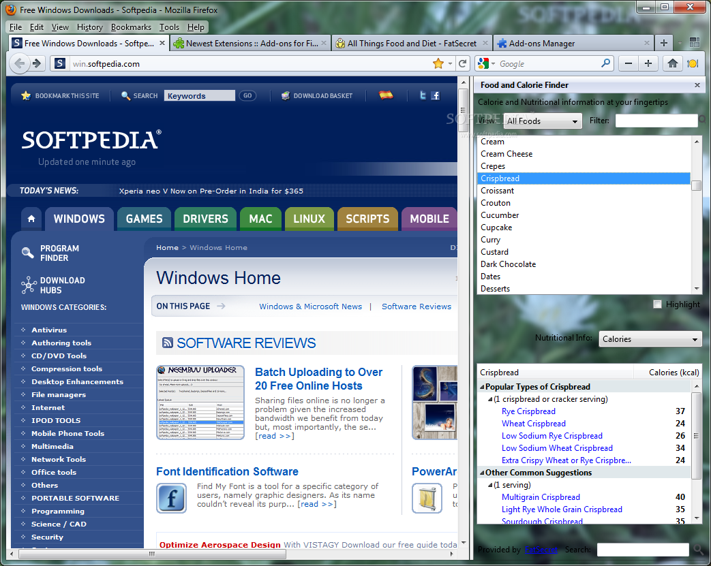Click the Softpedia home icon tab

[x=31, y=219]
